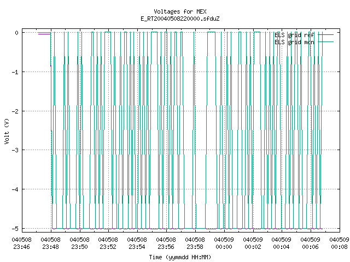Click the filename E_RT20040508220000.sfduZ
Viewport: 350px width, 262px height.
tap(180, 19)
